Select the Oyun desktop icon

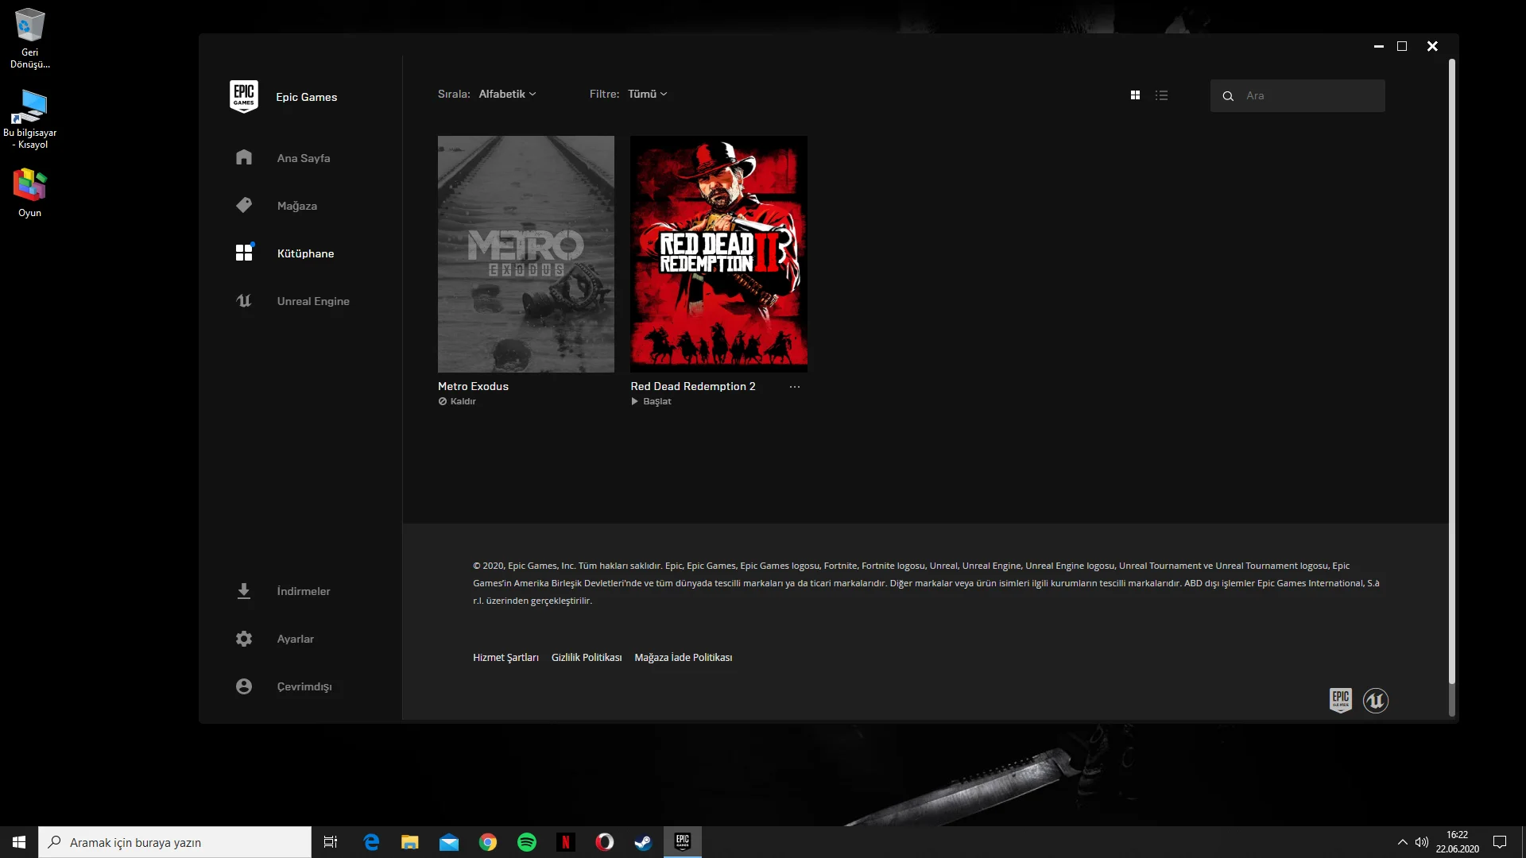[29, 193]
